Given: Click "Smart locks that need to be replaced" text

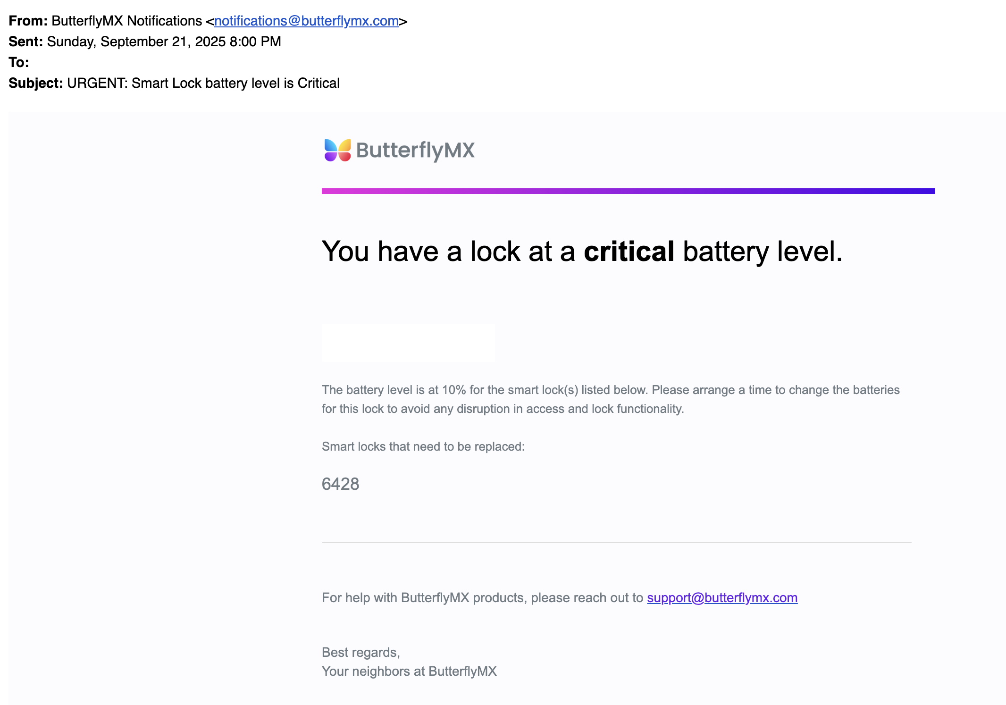Looking at the screenshot, I should tap(423, 446).
